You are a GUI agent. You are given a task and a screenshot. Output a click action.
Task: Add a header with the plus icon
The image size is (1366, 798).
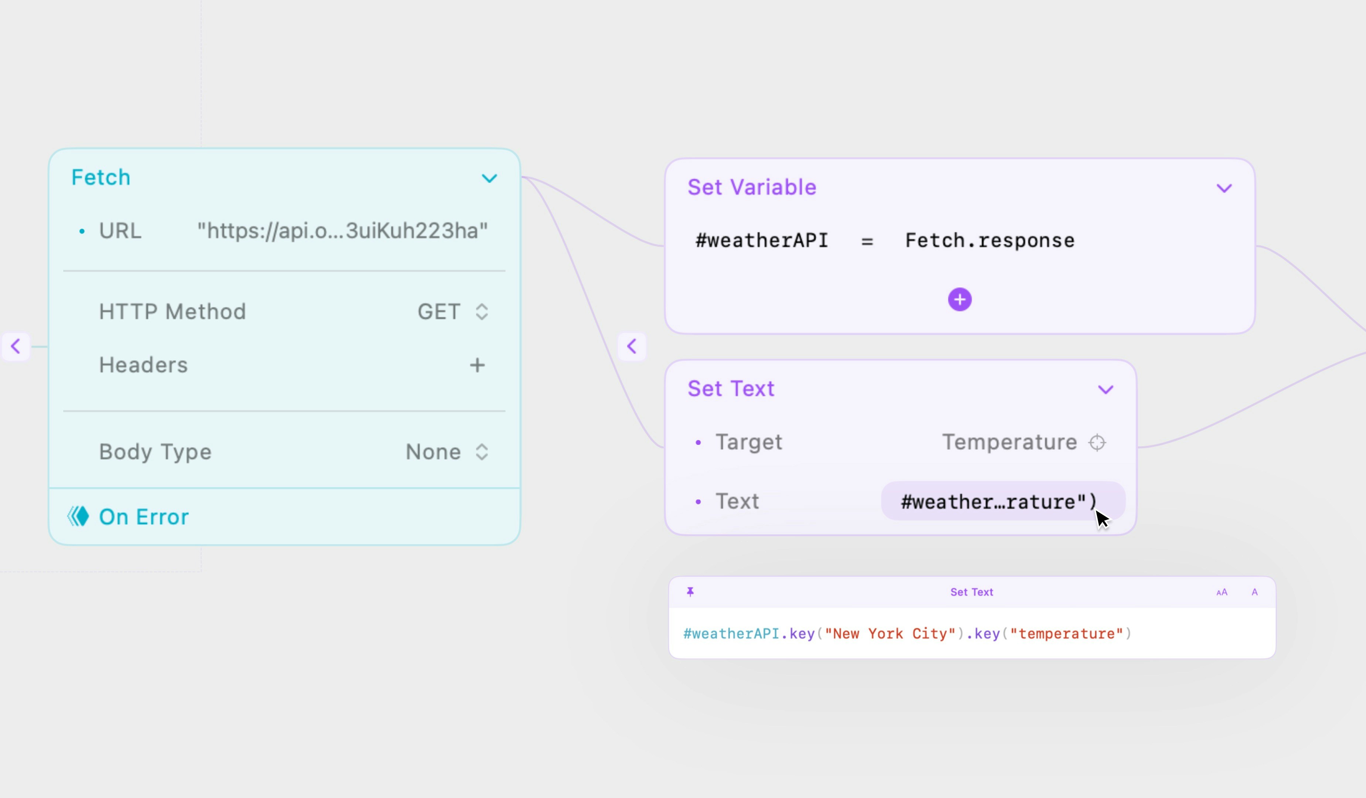(x=477, y=365)
